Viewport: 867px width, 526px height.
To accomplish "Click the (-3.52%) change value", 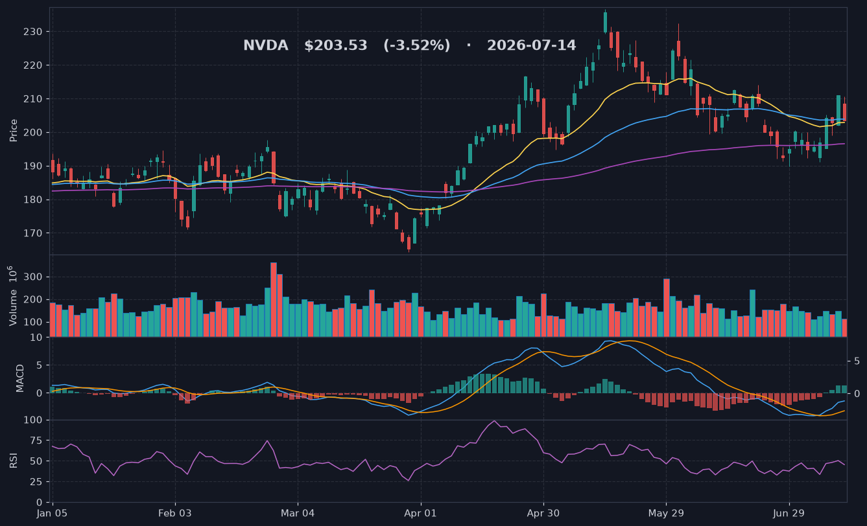I will coord(416,45).
